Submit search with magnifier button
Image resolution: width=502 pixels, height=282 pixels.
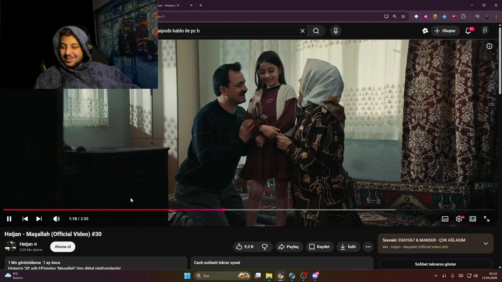click(316, 31)
